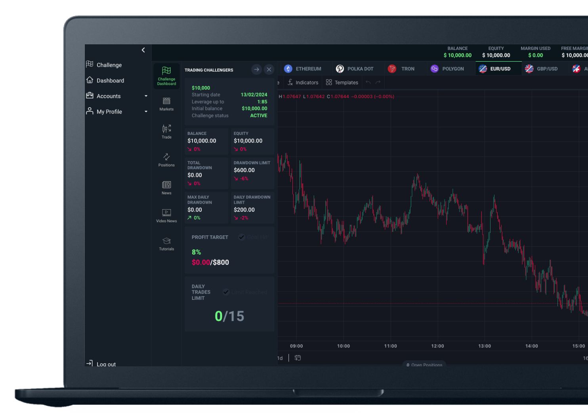Viewport: 588px width, 413px height.
Task: Open chart Templates
Action: click(x=342, y=82)
